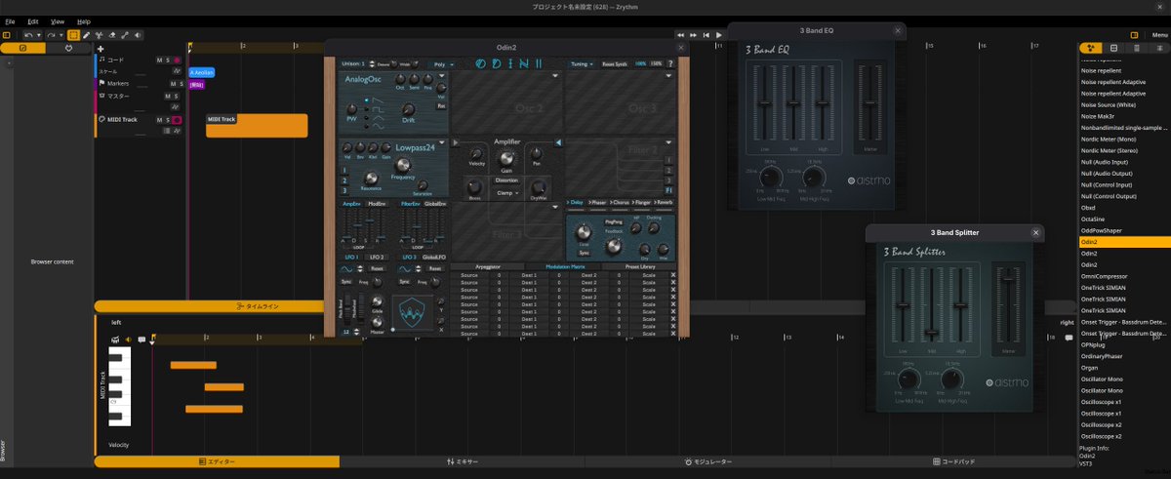
Task: Open the View menu
Action: point(58,20)
